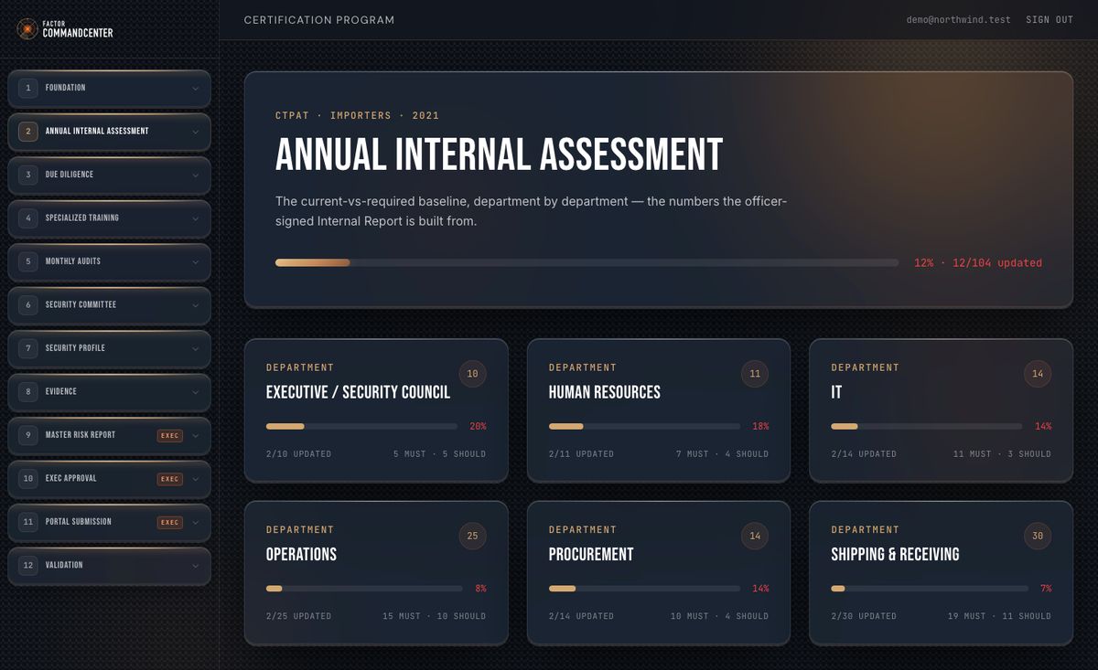Click '2/14 UPDATED' on Procurement card
The width and height of the screenshot is (1098, 670).
tap(582, 616)
